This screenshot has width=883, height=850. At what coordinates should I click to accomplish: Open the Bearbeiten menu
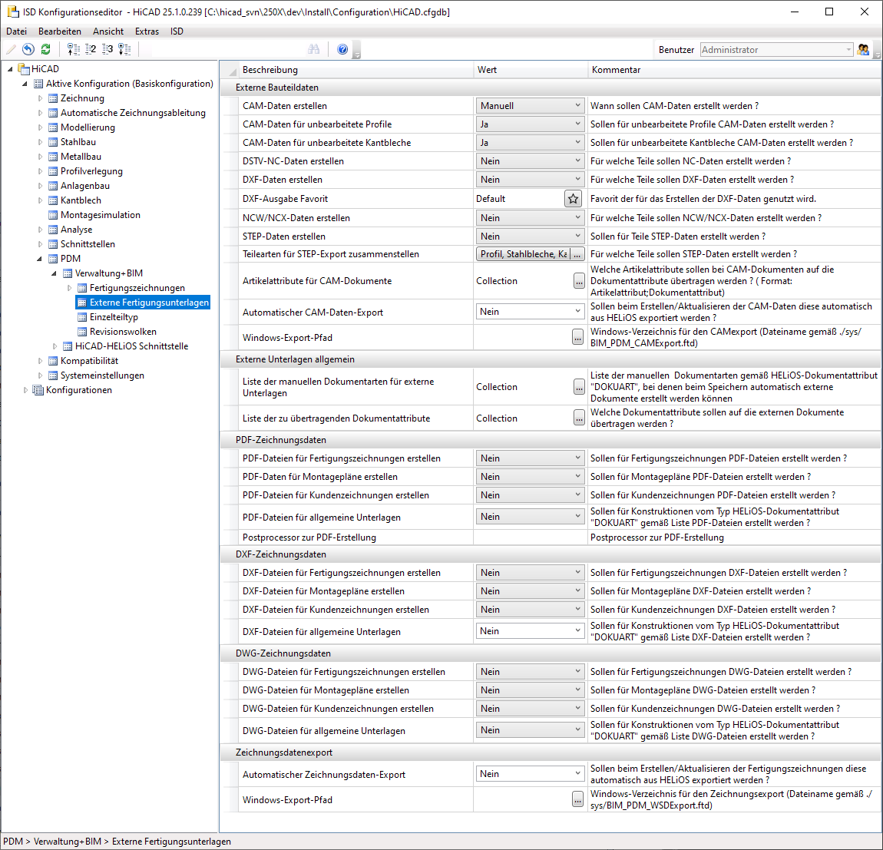point(60,31)
